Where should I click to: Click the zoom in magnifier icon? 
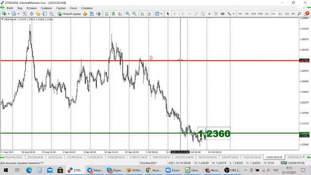tap(127, 14)
